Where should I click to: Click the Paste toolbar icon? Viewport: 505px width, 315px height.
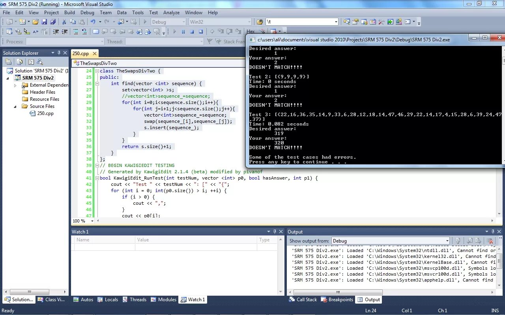pos(82,22)
